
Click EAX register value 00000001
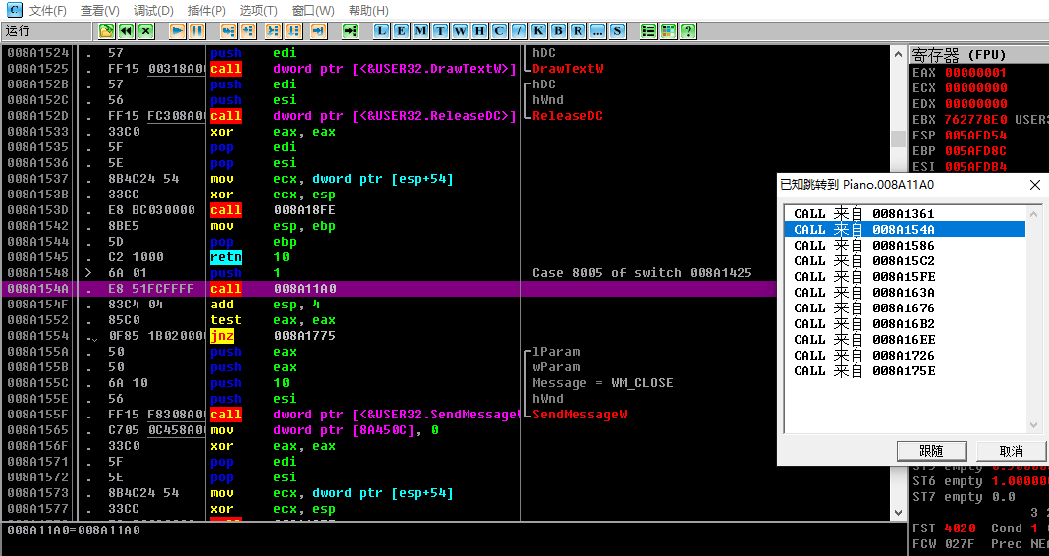pos(975,73)
